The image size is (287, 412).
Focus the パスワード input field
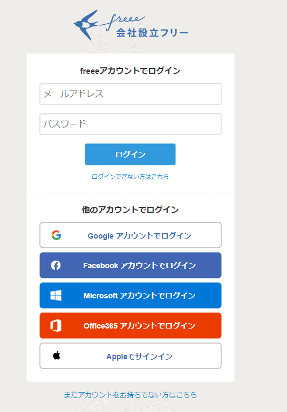click(x=131, y=124)
